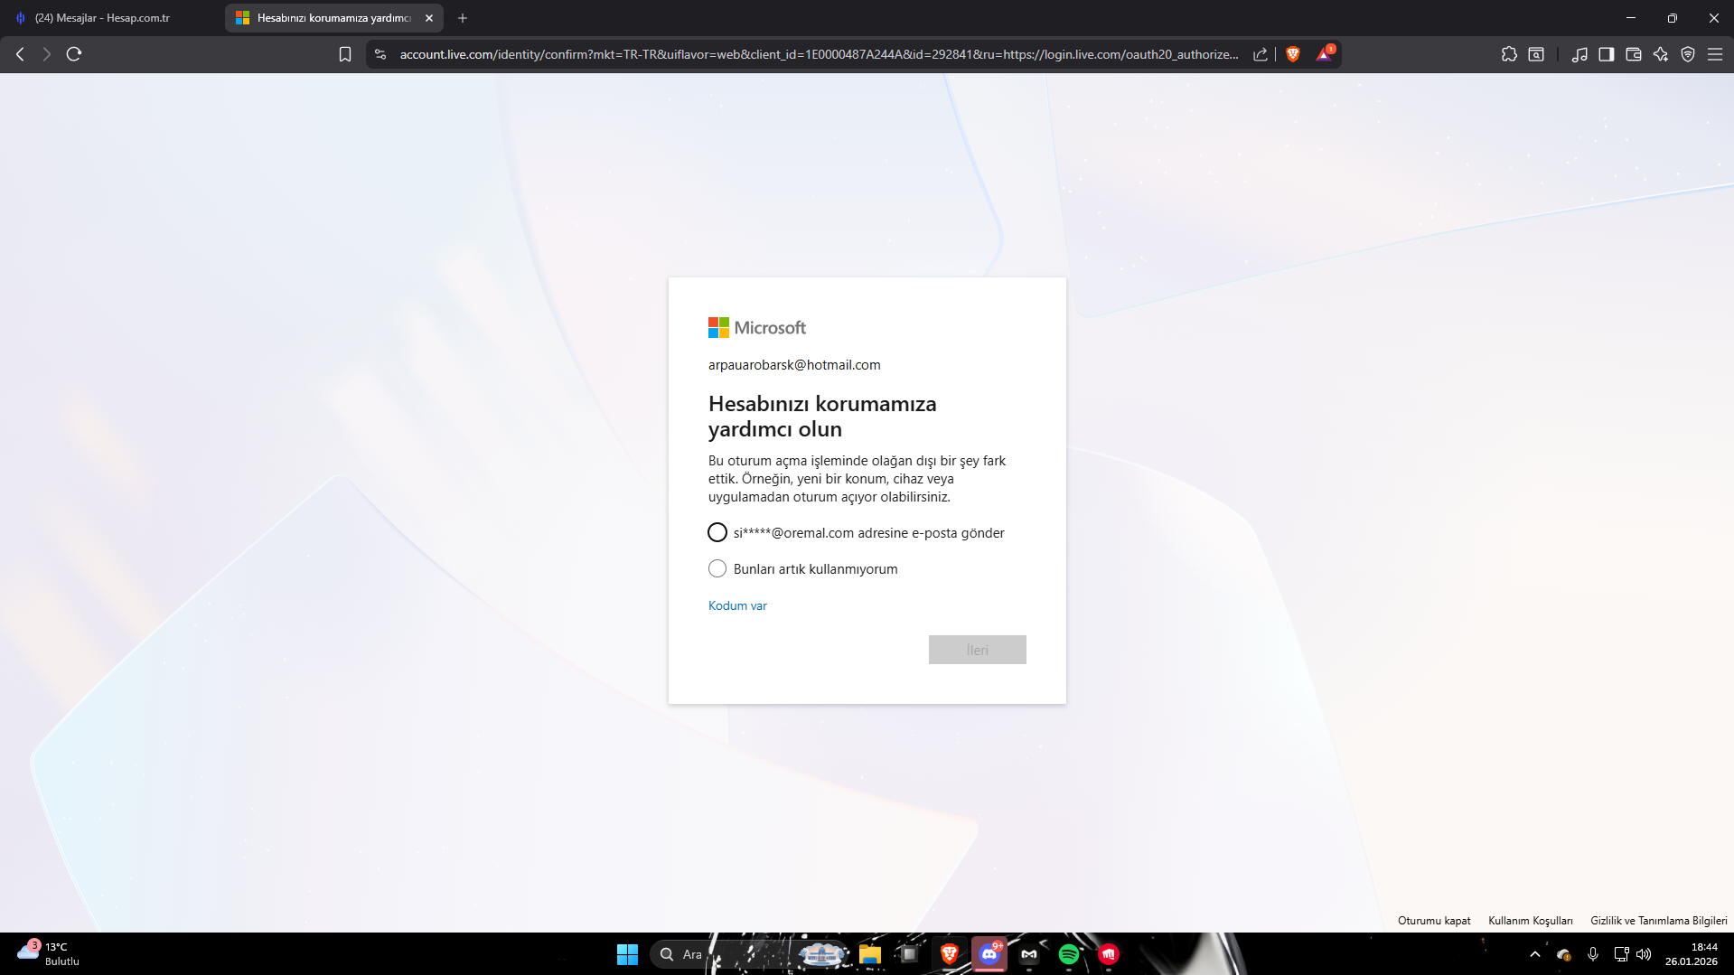Open the Brave browser taskbar icon

pos(950,954)
